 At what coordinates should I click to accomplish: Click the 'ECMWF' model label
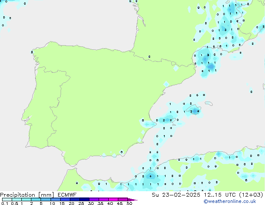click(67, 195)
